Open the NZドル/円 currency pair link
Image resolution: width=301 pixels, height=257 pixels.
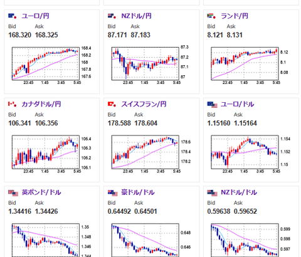point(136,16)
